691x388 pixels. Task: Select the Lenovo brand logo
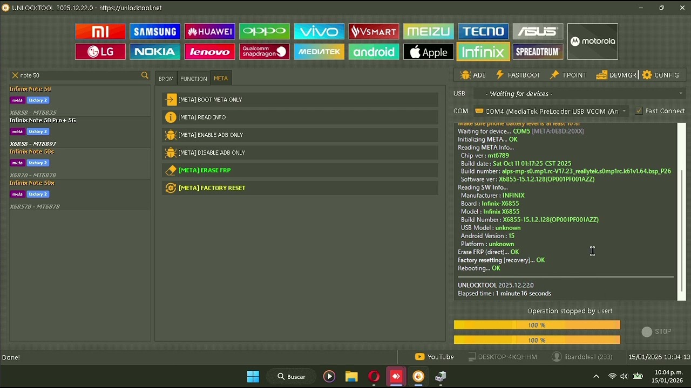(209, 52)
